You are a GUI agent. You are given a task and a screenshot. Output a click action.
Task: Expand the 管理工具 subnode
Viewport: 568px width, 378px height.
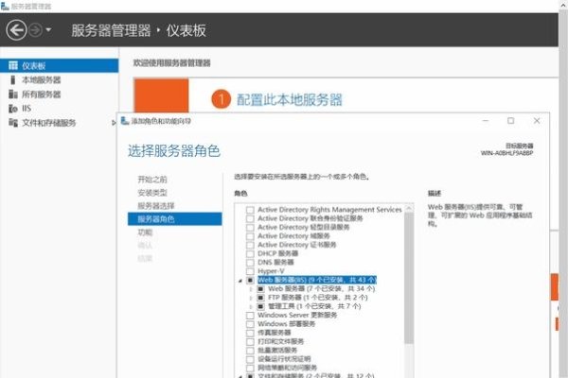coord(251,306)
